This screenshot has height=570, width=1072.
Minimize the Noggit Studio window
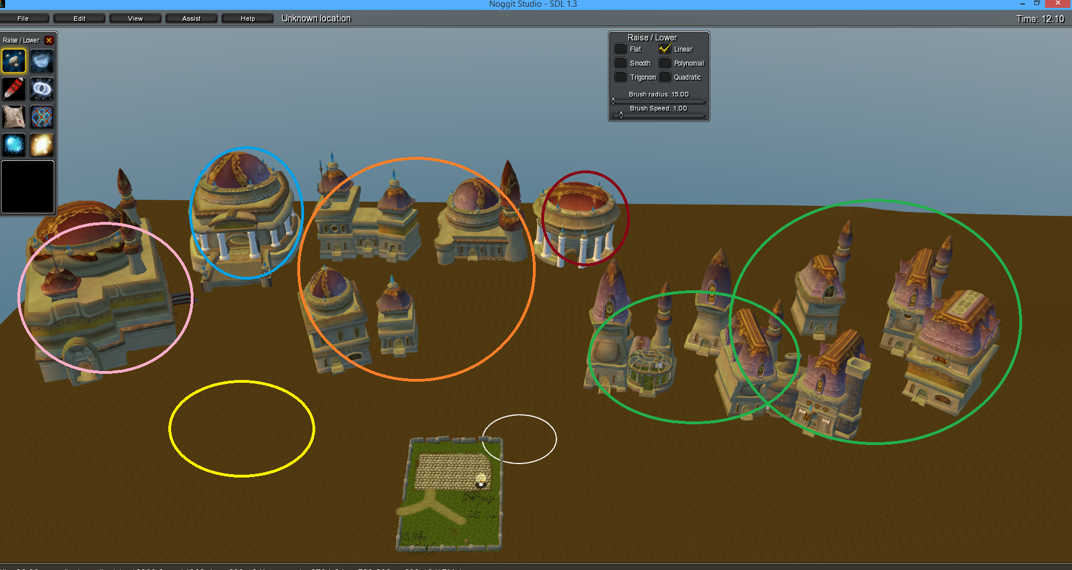pos(1022,4)
